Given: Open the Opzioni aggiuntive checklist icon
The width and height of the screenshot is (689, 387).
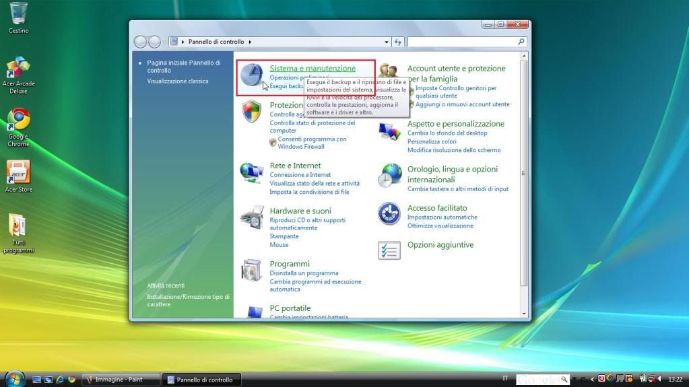Looking at the screenshot, I should point(389,250).
